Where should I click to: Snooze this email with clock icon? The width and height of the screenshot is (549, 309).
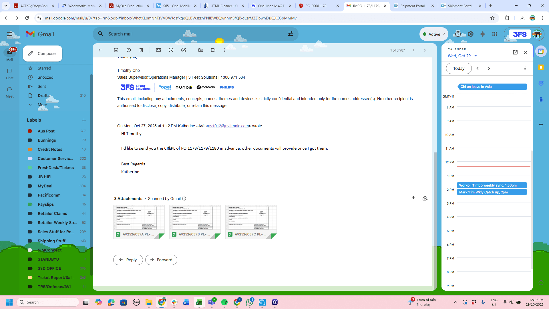171,50
